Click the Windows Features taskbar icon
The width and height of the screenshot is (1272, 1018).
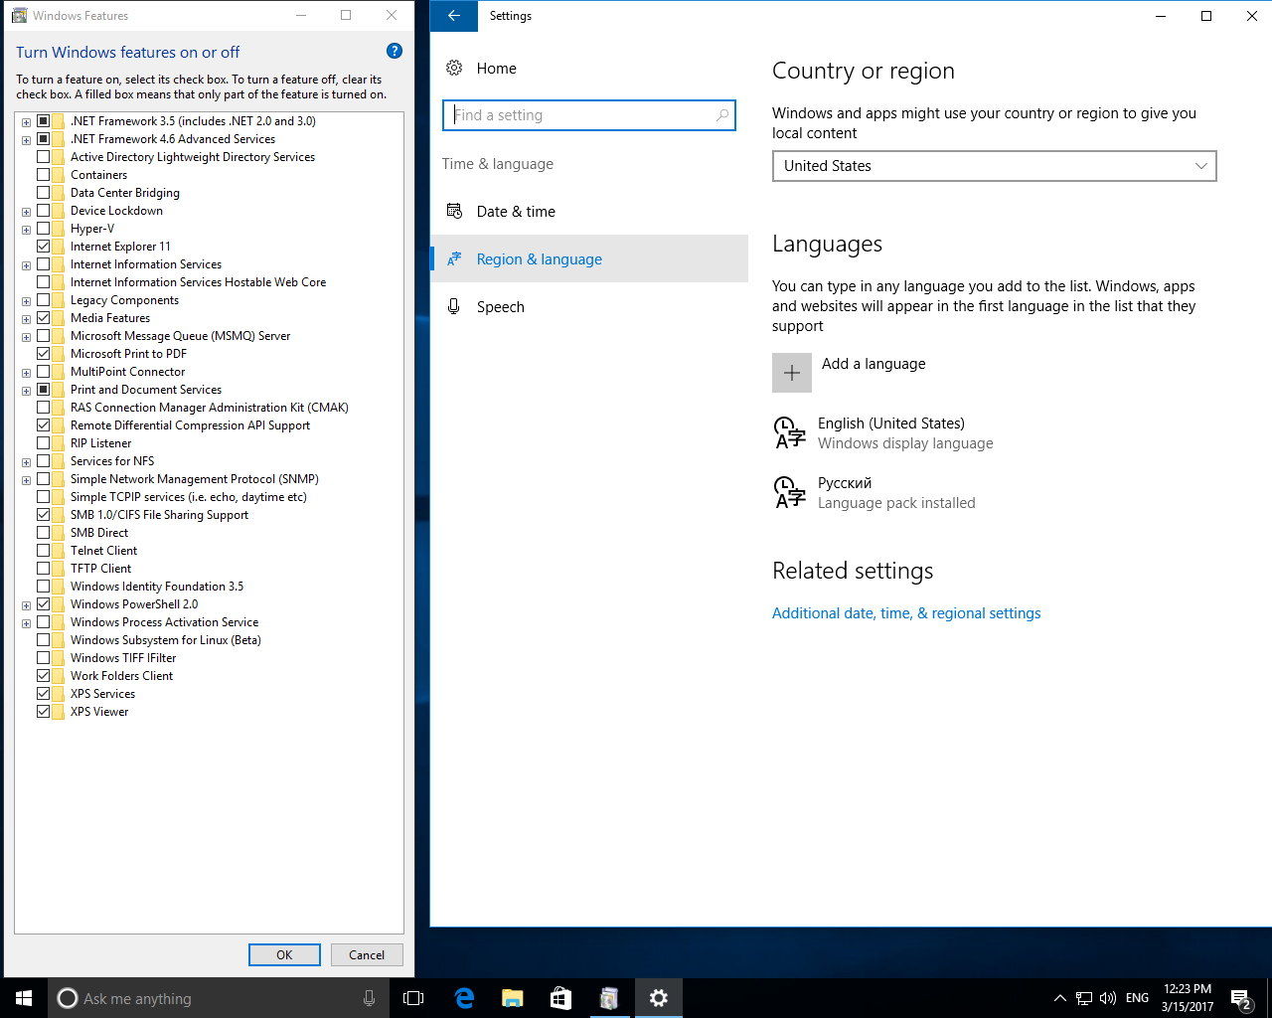pyautogui.click(x=609, y=998)
